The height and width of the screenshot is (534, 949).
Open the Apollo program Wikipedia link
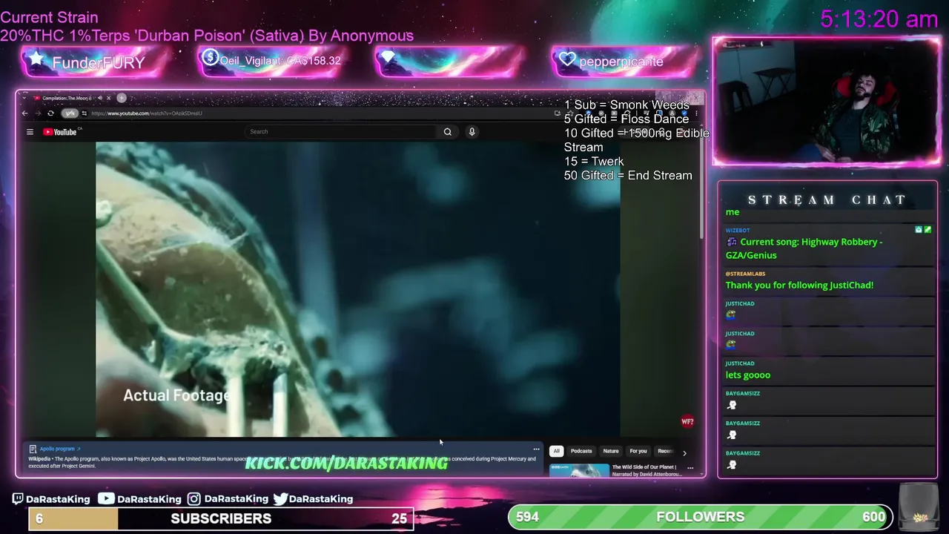[60, 449]
